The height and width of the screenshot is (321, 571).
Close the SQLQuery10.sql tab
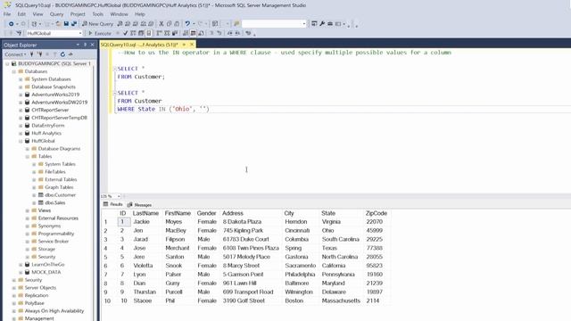coord(192,45)
